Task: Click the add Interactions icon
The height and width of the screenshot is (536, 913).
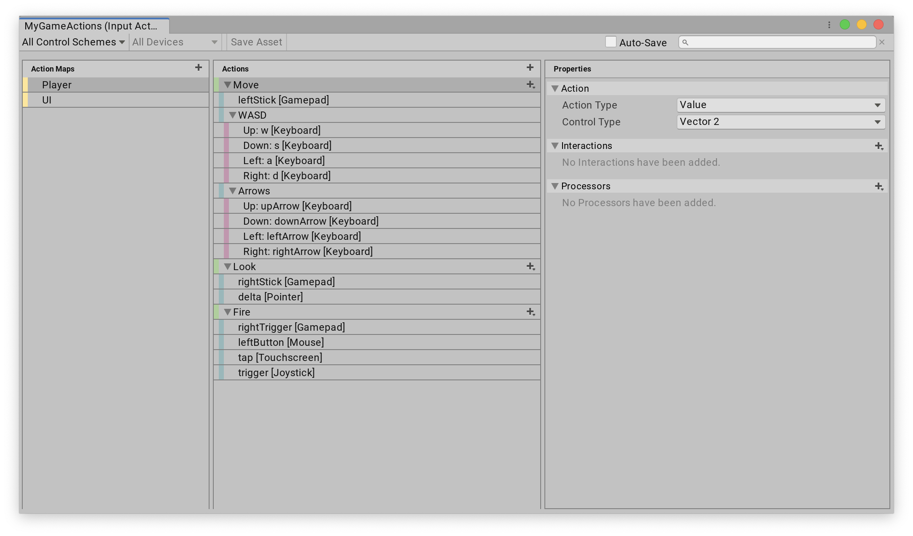Action: click(x=879, y=146)
